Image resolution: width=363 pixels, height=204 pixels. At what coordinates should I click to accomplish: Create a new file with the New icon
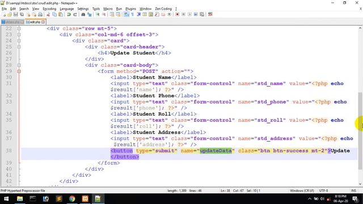click(x=4, y=14)
